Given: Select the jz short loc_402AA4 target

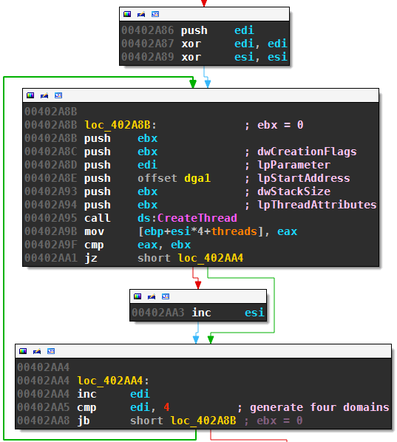Looking at the screenshot, I should tap(211, 258).
